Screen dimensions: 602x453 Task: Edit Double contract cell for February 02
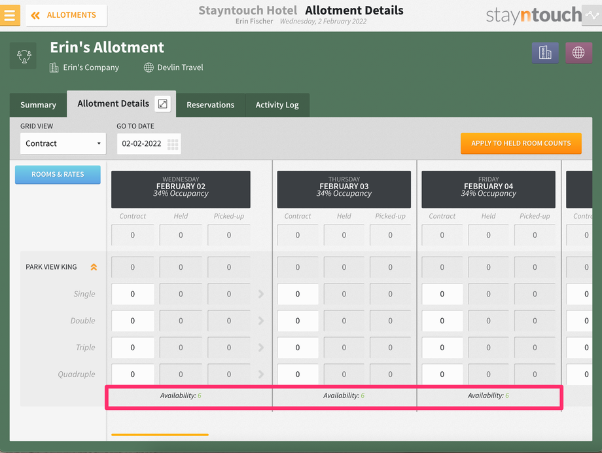(x=132, y=321)
